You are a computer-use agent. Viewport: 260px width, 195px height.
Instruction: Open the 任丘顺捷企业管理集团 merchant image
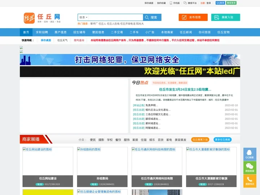pyautogui.click(x=102, y=192)
